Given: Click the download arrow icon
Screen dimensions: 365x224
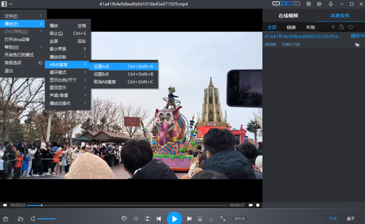Looking at the screenshot, I should pos(211,219).
